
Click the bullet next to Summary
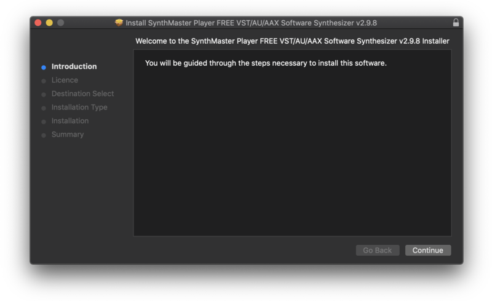44,135
